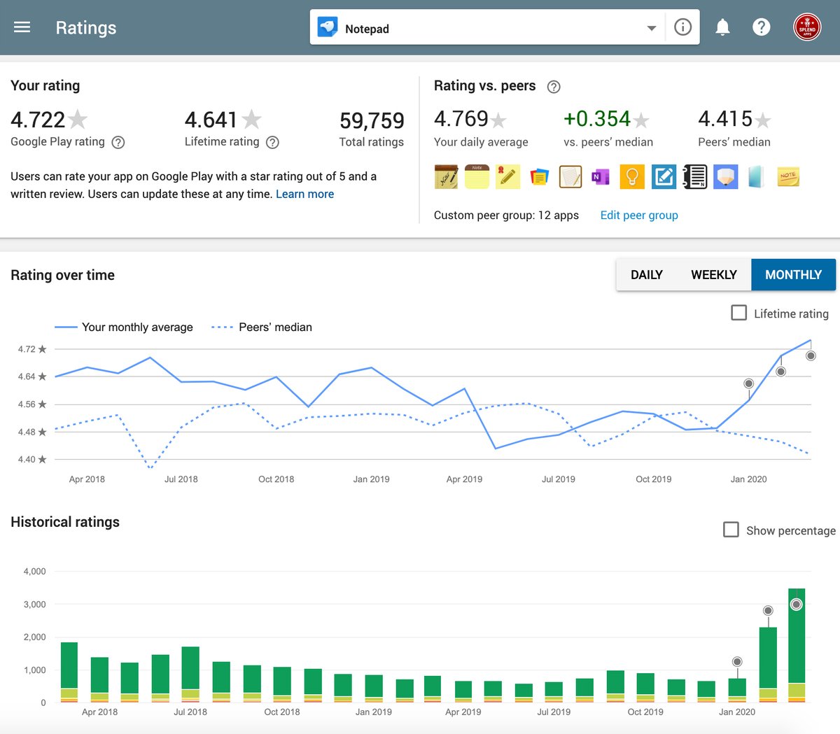Switch to the DAILY view tab
The height and width of the screenshot is (734, 840).
point(647,275)
